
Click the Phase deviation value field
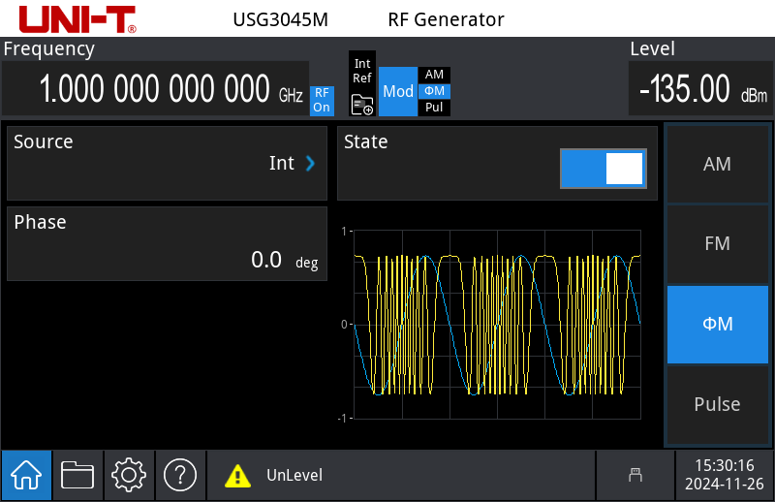167,242
